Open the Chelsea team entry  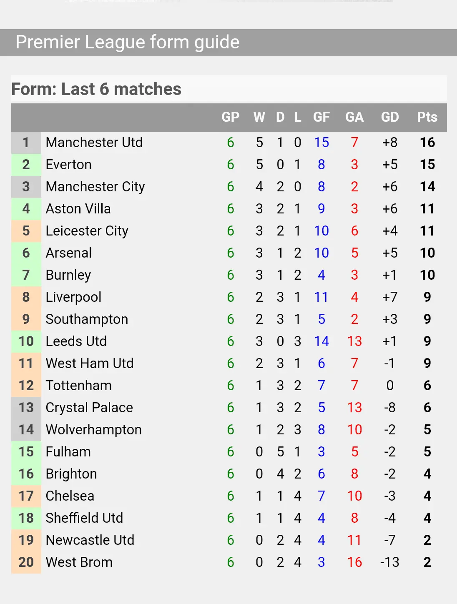point(70,496)
